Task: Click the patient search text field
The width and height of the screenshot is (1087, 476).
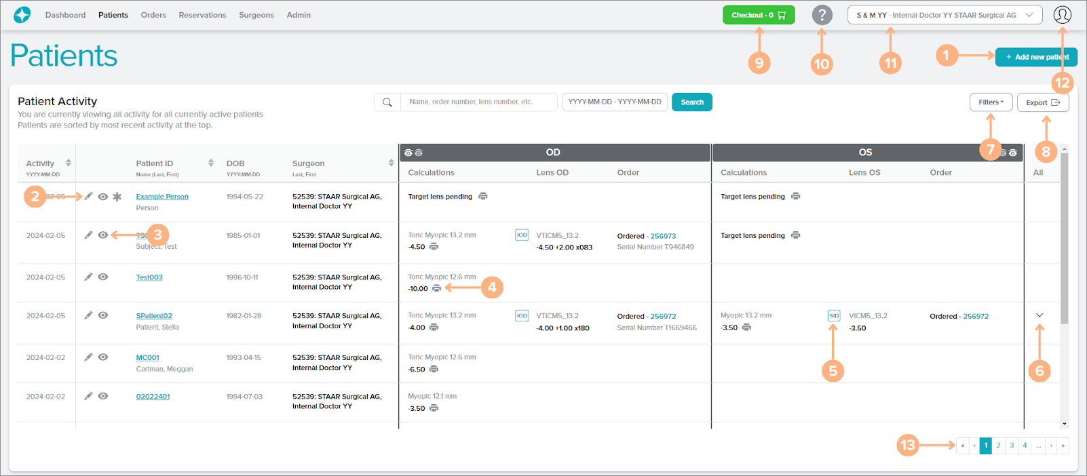Action: (x=478, y=102)
